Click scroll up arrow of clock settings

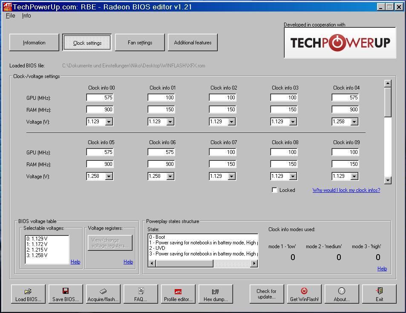click(388, 84)
